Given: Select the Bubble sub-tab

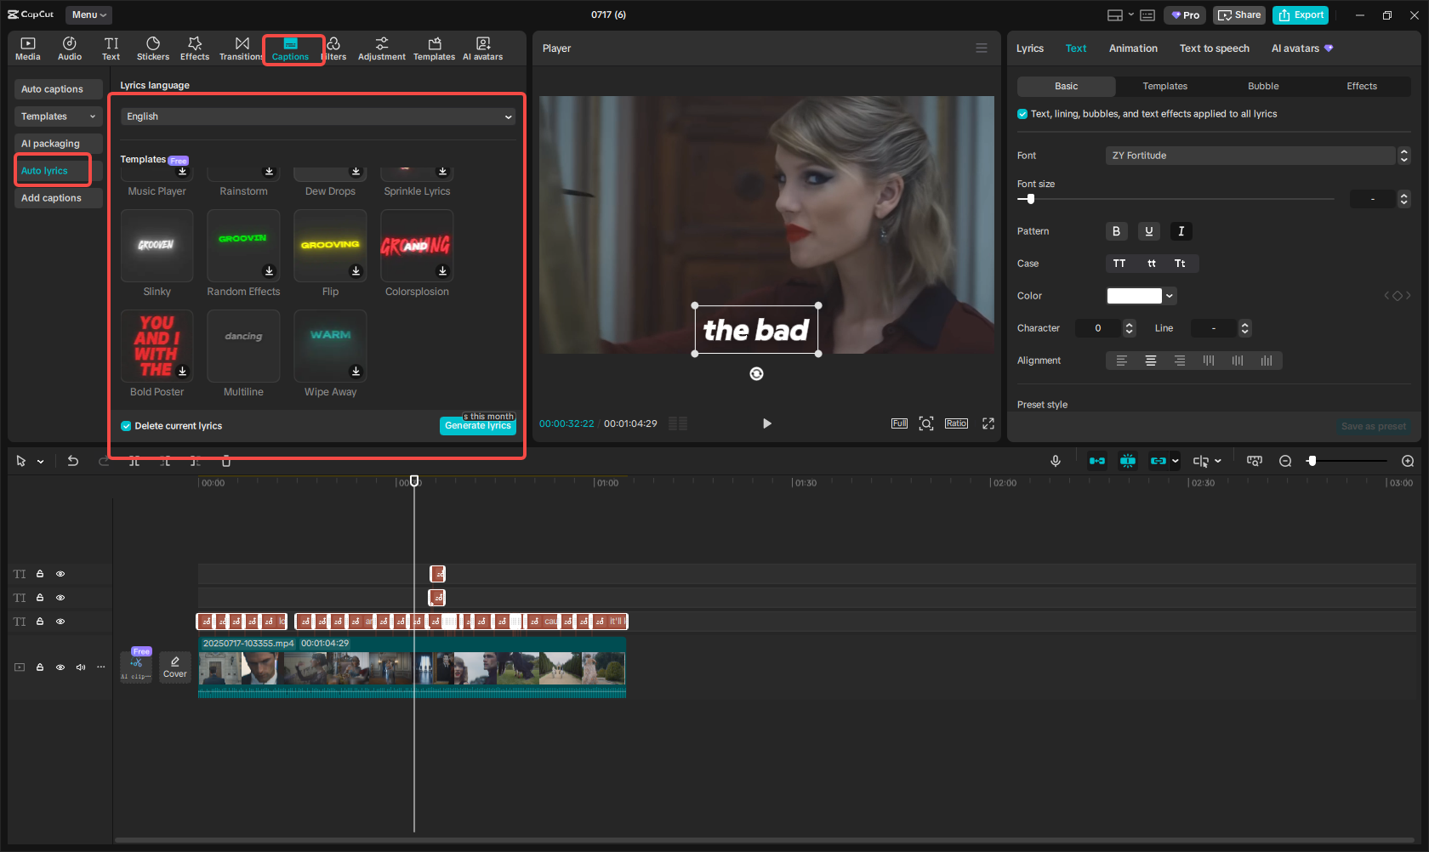Looking at the screenshot, I should (1263, 86).
